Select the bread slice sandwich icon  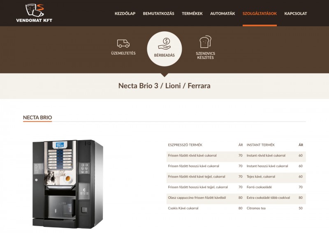point(205,42)
